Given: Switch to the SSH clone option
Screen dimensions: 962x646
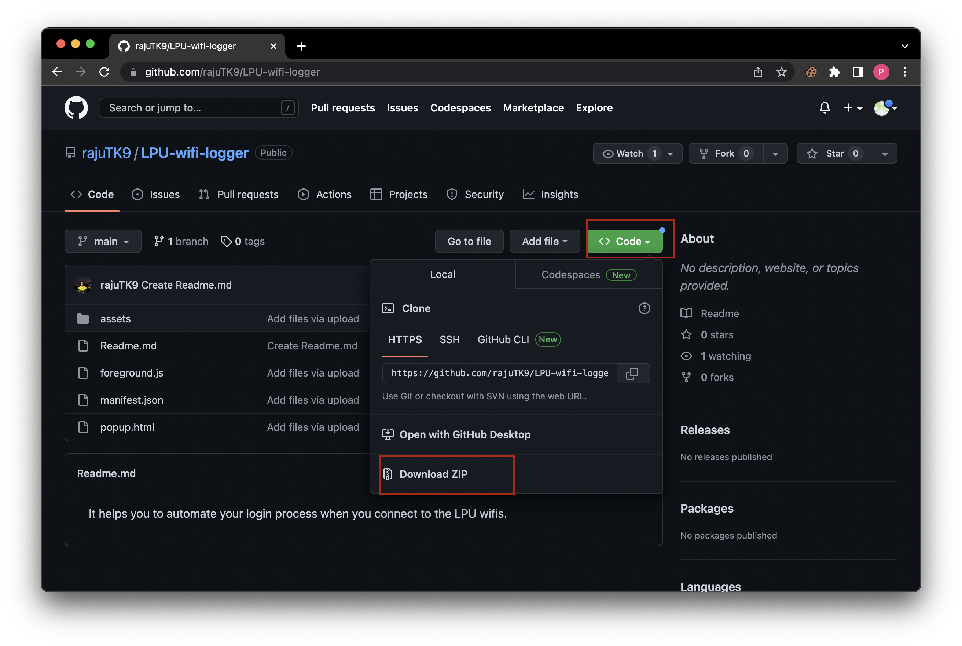Looking at the screenshot, I should [449, 339].
